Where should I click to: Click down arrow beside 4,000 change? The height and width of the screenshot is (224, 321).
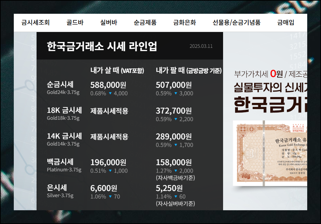pos(110,93)
